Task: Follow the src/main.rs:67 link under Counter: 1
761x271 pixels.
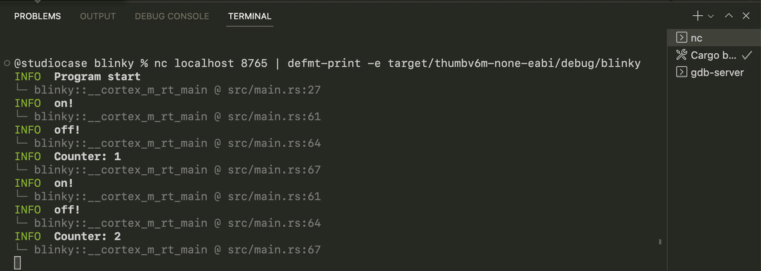Action: pos(274,170)
